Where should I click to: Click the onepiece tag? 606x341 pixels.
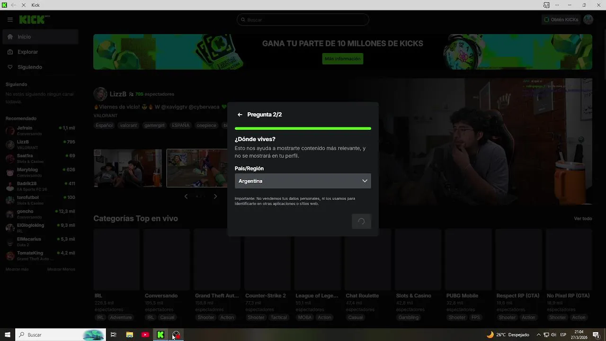206,126
